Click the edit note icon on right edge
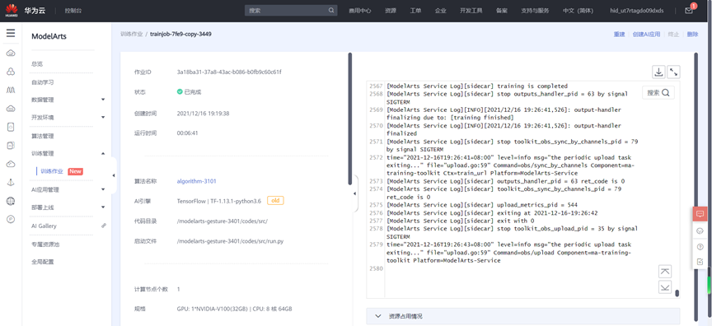The width and height of the screenshot is (712, 326). (700, 262)
